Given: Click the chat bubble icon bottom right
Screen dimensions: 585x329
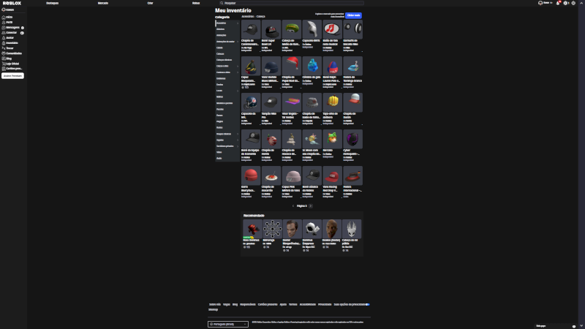Looking at the screenshot, I should (x=574, y=326).
